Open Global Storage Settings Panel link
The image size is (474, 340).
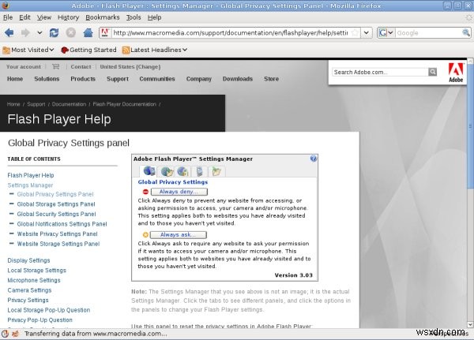56,204
